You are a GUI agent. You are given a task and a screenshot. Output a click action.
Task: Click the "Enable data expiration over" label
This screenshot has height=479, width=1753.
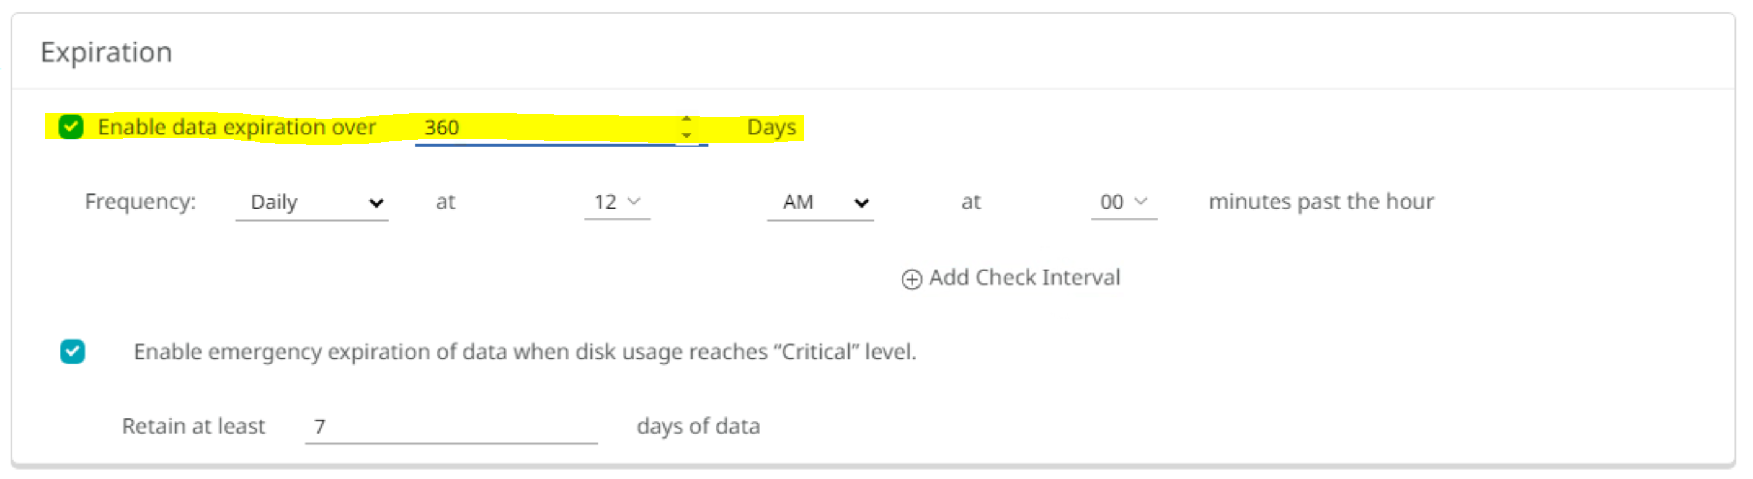[237, 127]
